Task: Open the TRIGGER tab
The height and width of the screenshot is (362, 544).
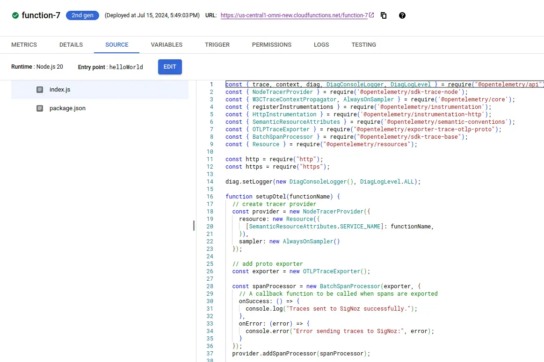Action: pos(217,45)
